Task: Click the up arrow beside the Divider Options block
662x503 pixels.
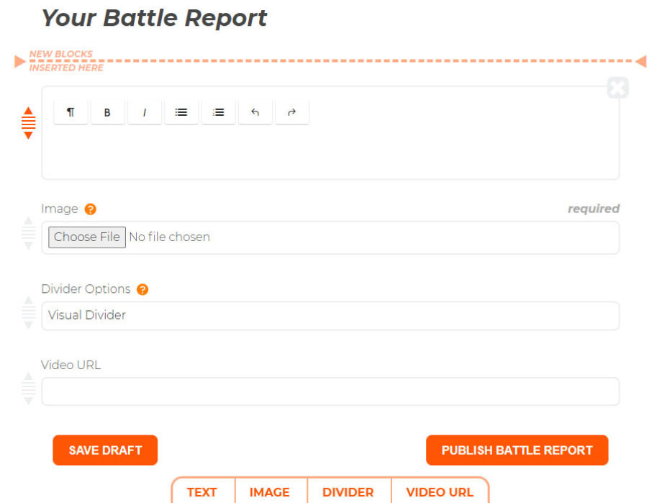Action: (28, 300)
